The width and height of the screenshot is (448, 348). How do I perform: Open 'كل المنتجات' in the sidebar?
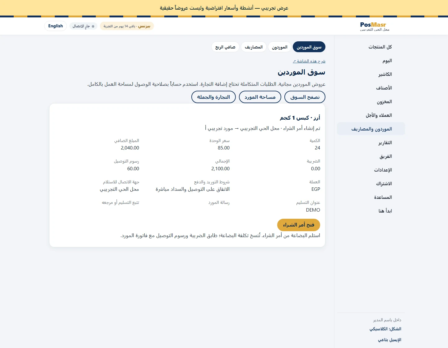(371, 47)
